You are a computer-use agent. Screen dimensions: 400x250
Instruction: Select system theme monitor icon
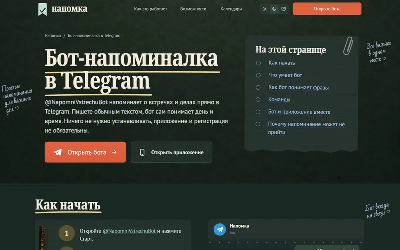coord(283,9)
